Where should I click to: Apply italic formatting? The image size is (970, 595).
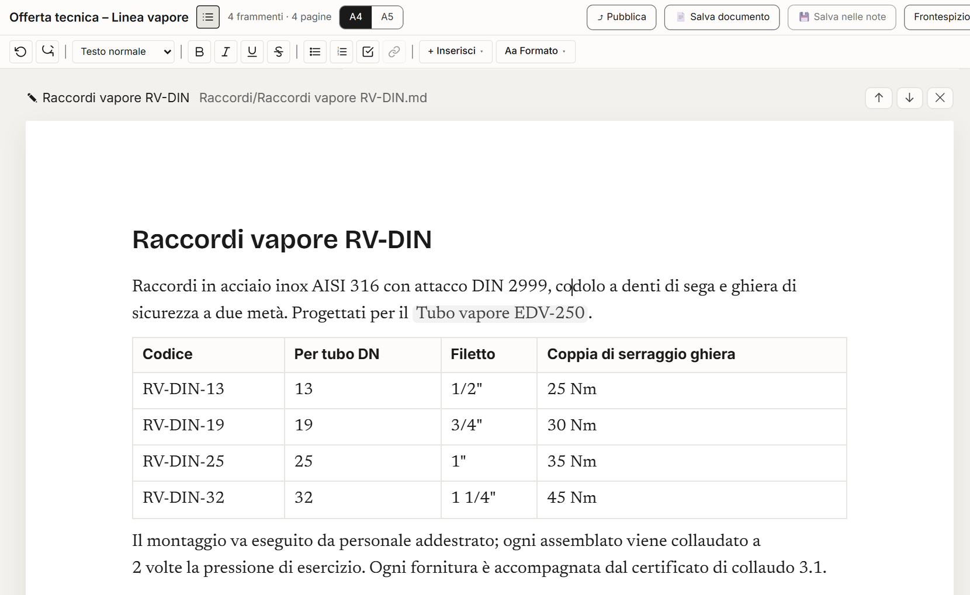point(226,51)
